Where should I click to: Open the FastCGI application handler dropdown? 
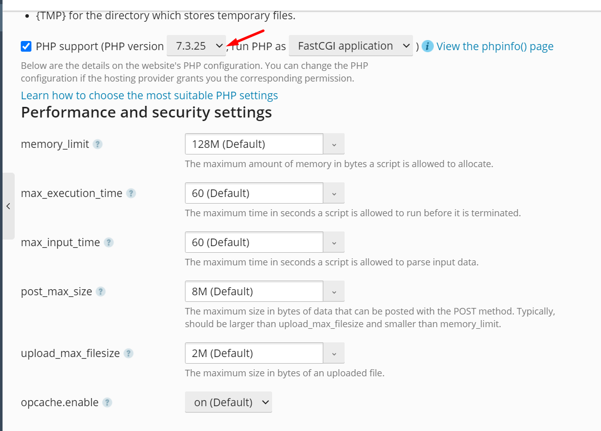(351, 46)
